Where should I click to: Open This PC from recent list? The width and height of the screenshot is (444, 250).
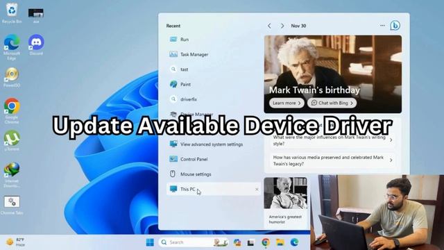pos(214,189)
